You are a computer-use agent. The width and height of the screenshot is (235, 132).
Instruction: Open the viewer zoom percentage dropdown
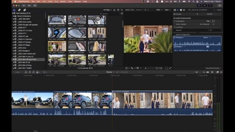tap(159, 10)
